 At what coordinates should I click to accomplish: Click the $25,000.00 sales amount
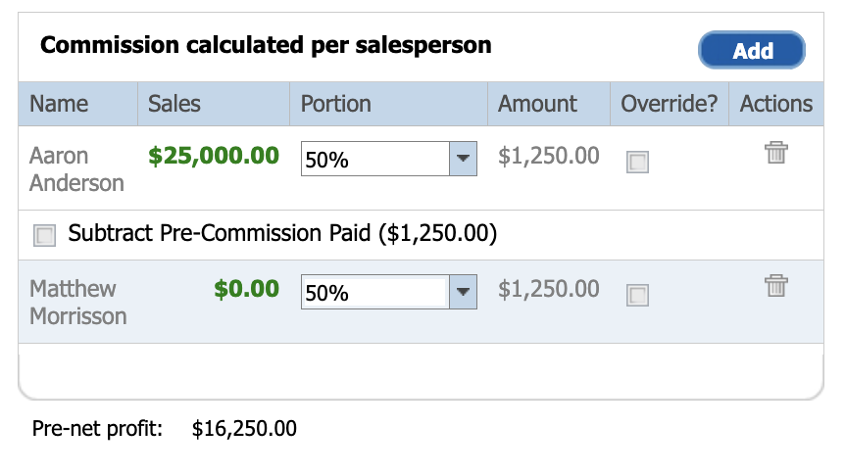tap(214, 156)
